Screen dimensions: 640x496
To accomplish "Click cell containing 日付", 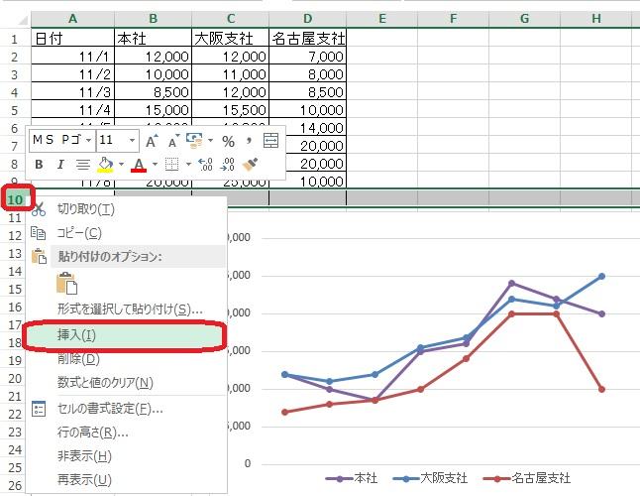I will 72,39.
